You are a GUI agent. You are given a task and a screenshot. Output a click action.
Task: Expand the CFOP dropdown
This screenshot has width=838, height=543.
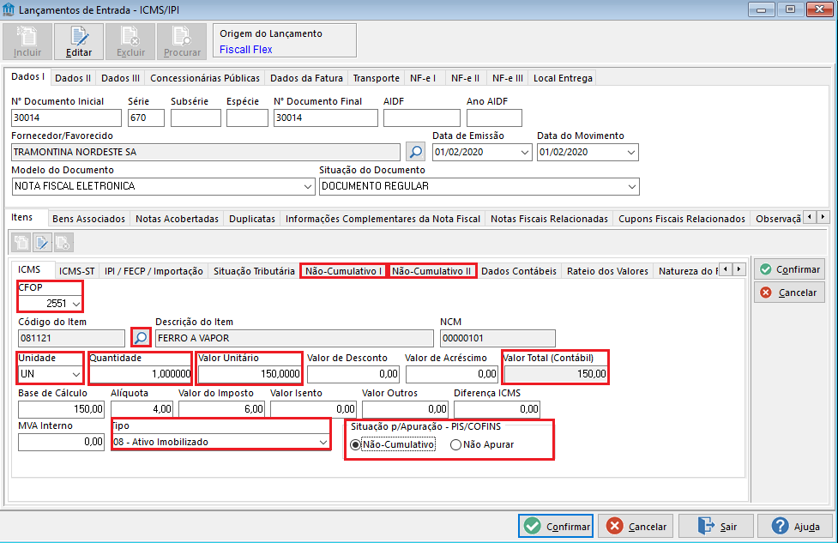(x=76, y=304)
